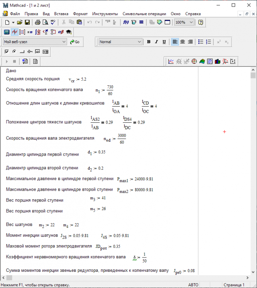The height and width of the screenshot is (288, 257).
Task: Open the Вставка menu
Action: click(61, 14)
